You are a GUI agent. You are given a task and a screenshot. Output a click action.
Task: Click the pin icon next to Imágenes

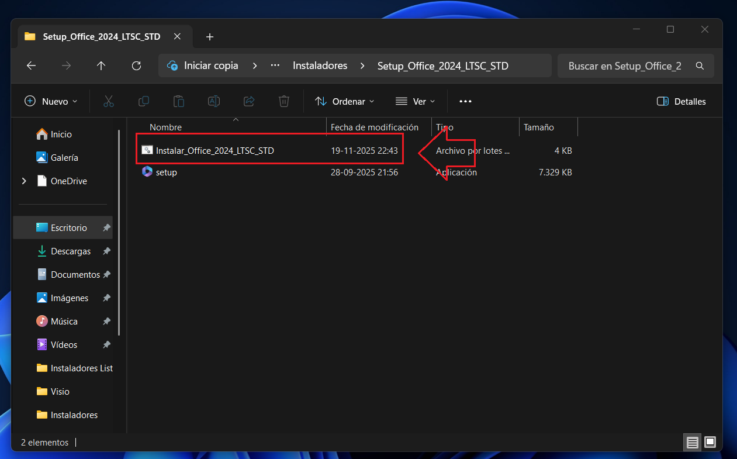(106, 298)
